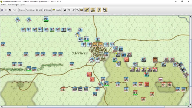Click the vertical scrollbar up arrow
Image resolution: width=192 pixels, height=108 pixels.
(191, 16)
